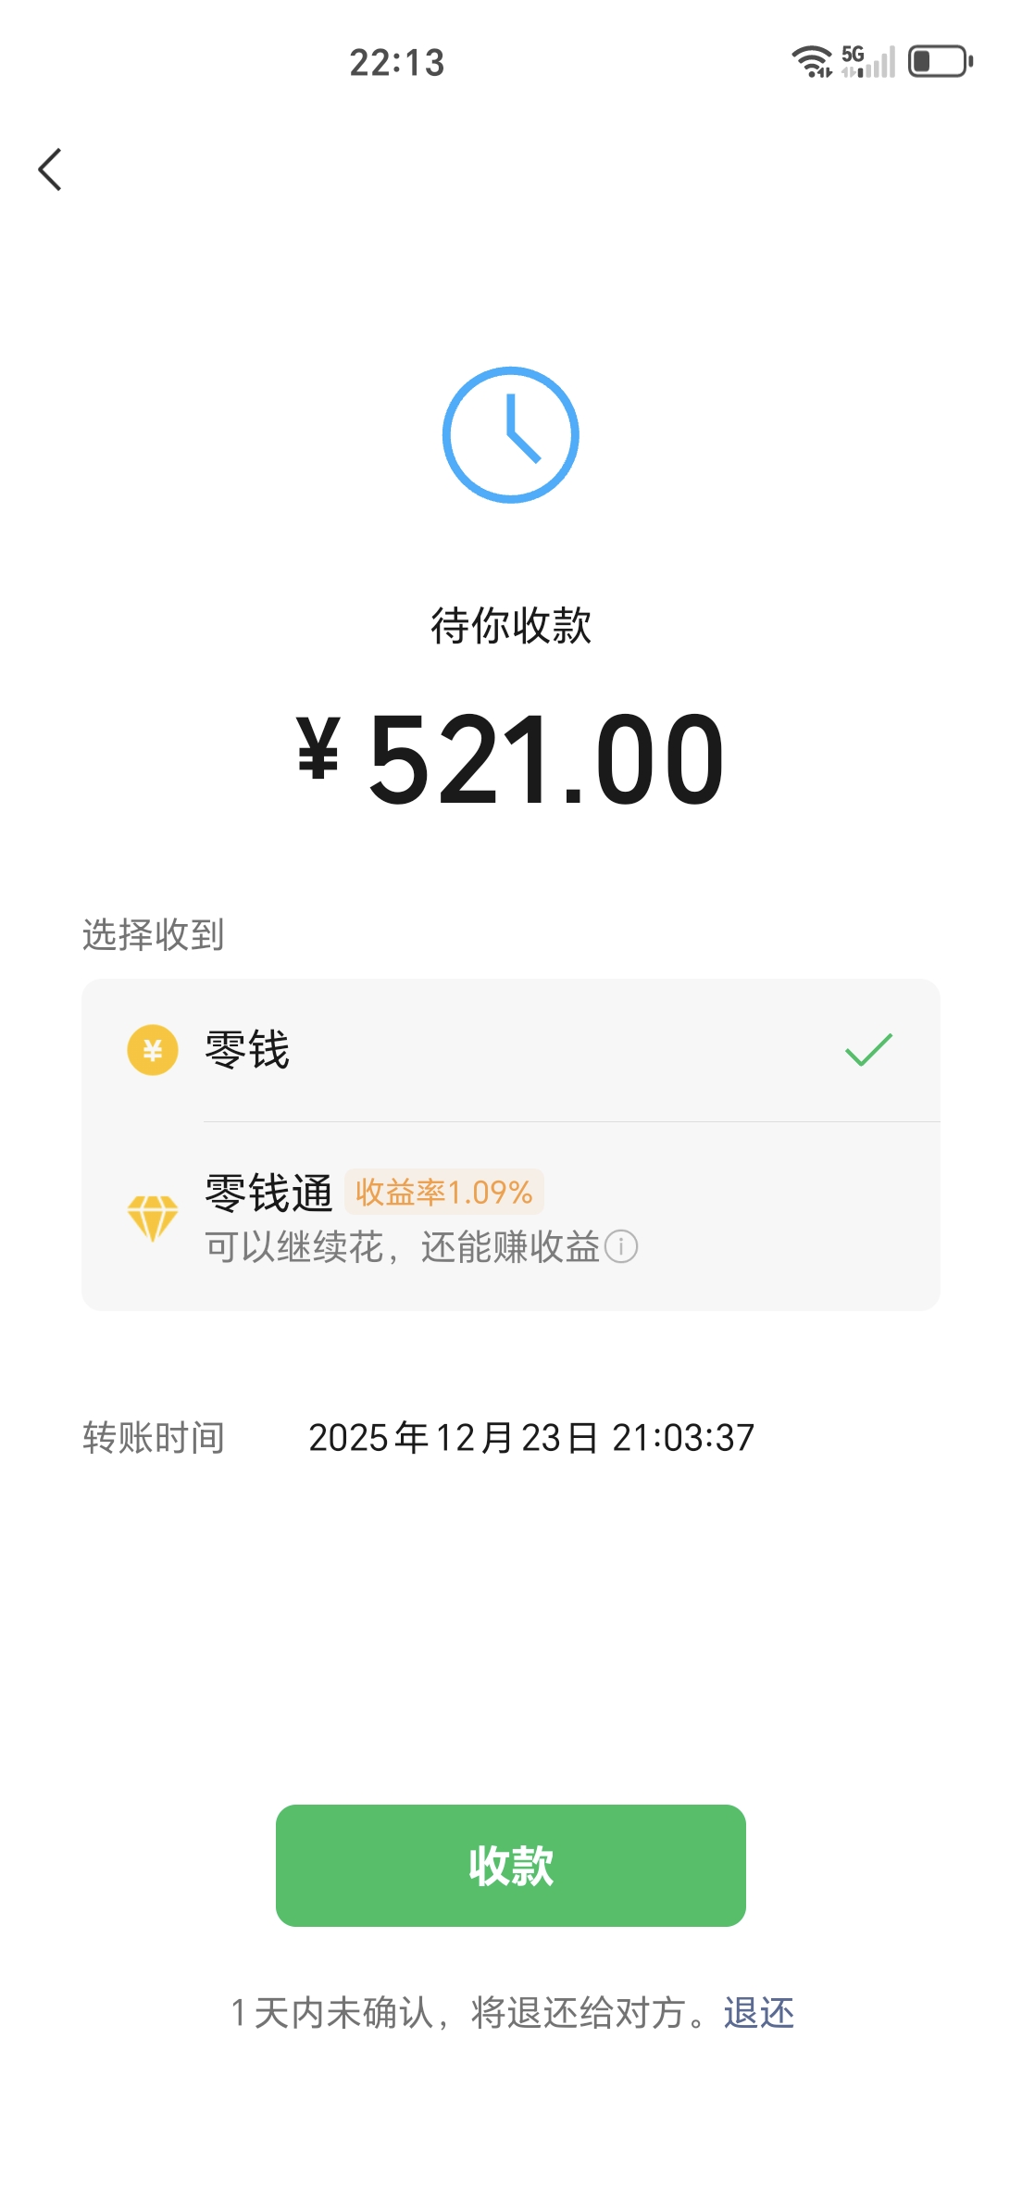This screenshot has height=2200, width=1022.
Task: Tap the 选择收到 section header
Action: pyautogui.click(x=154, y=934)
